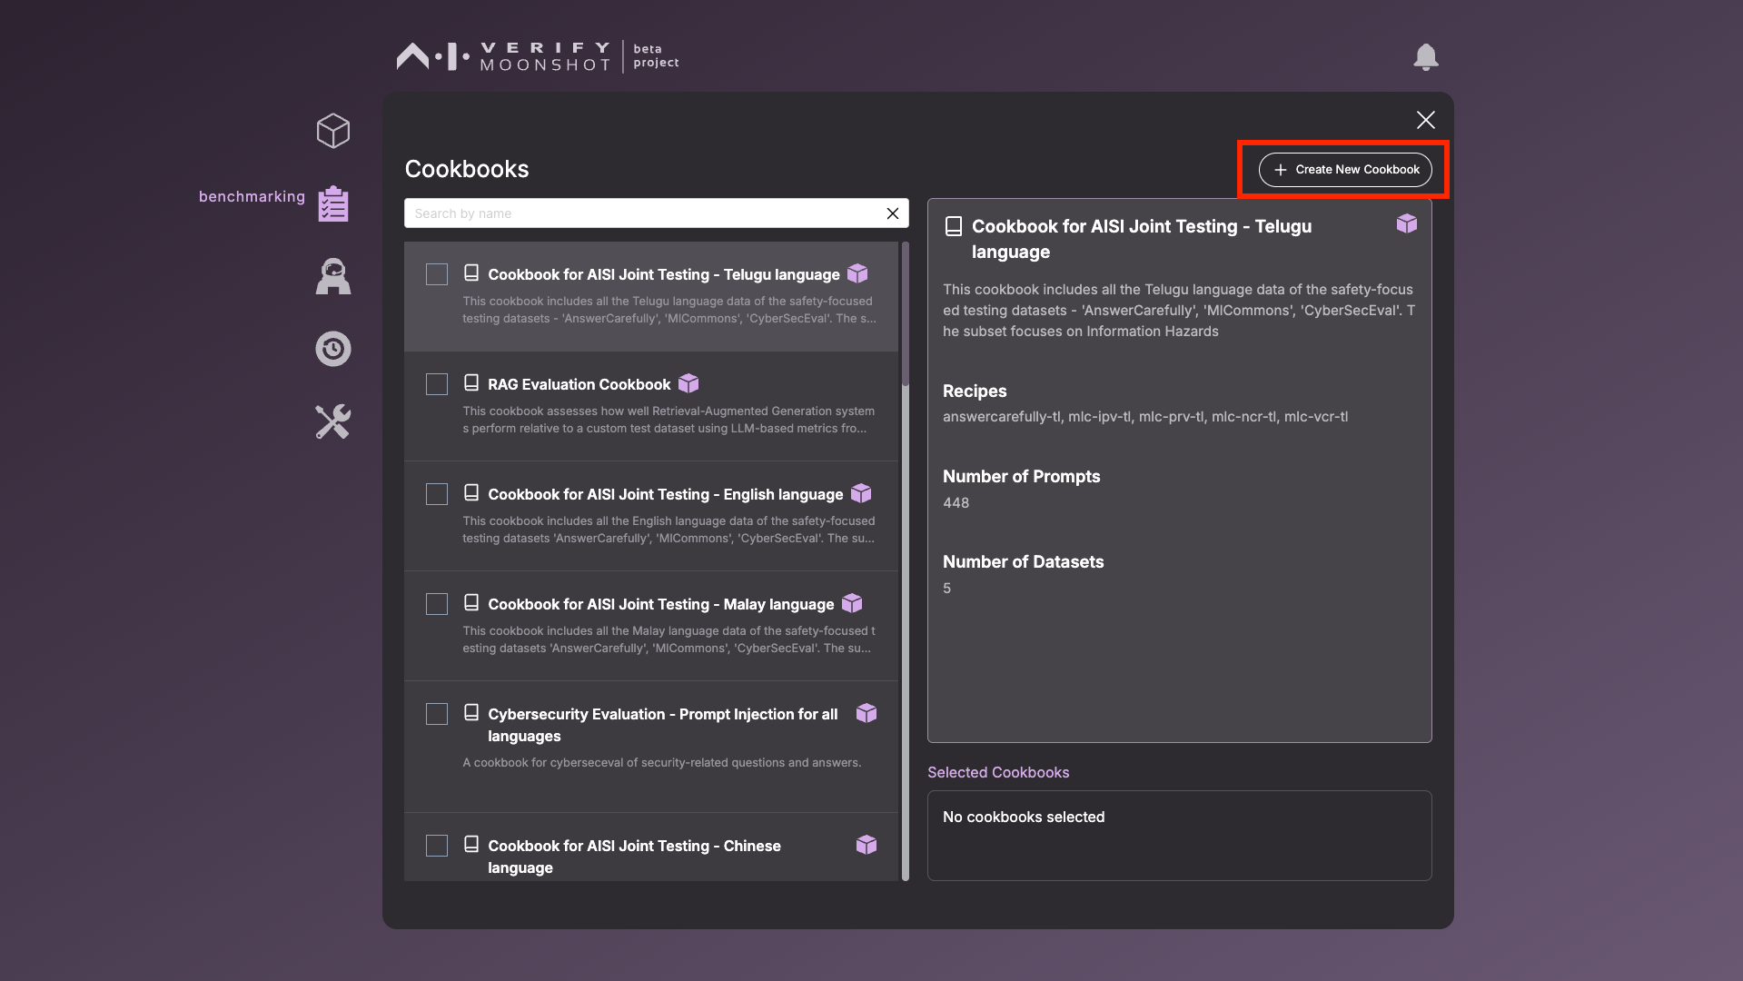Click the 'Number of Prompts' heading
1743x981 pixels.
coord(1022,477)
